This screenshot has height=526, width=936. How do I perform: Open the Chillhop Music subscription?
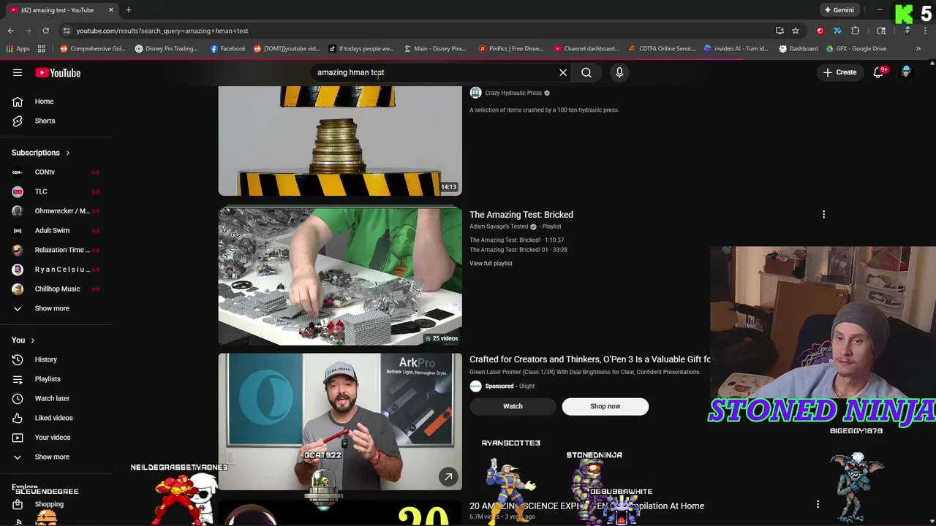(x=57, y=289)
